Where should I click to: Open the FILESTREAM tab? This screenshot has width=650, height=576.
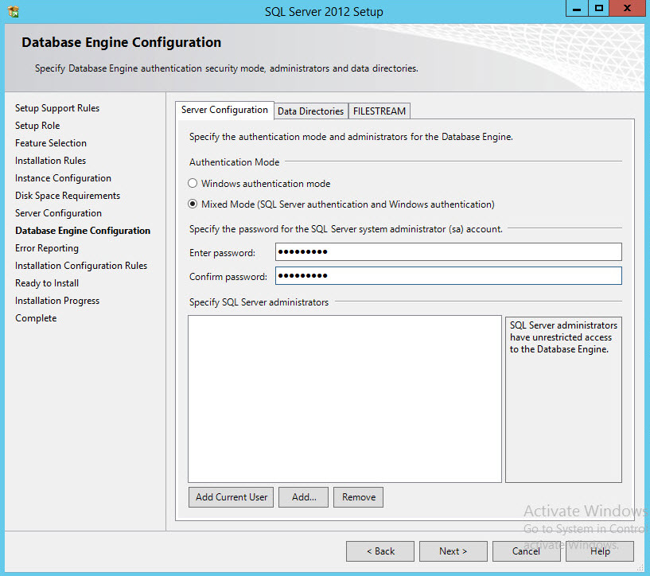[379, 111]
